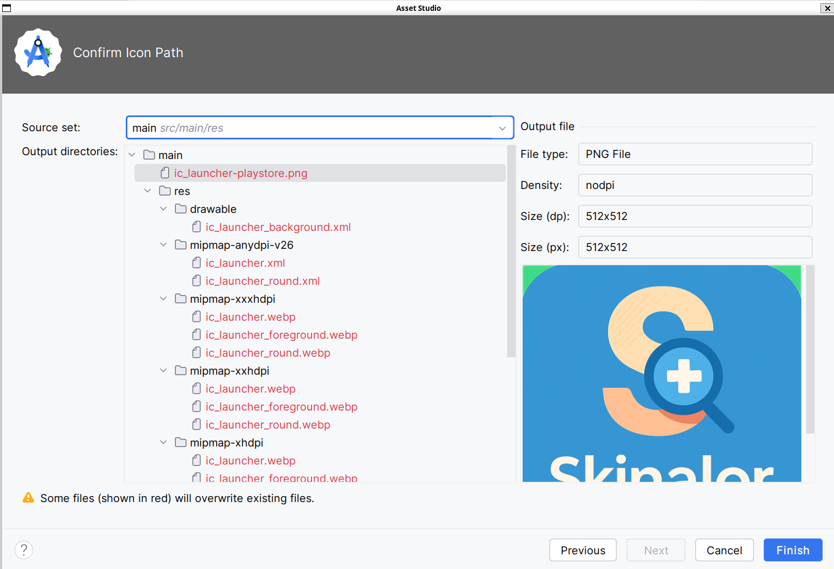The image size is (834, 569).
Task: Click the res folder icon
Action: point(165,191)
